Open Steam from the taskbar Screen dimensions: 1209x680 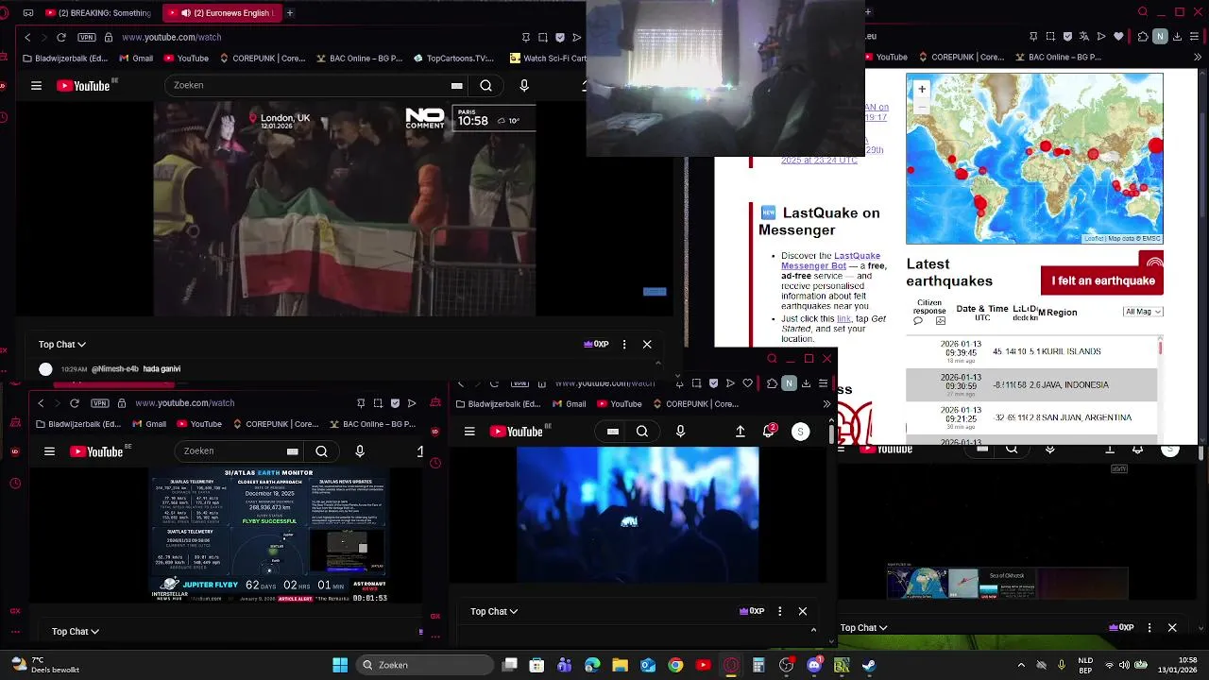pos(869,665)
